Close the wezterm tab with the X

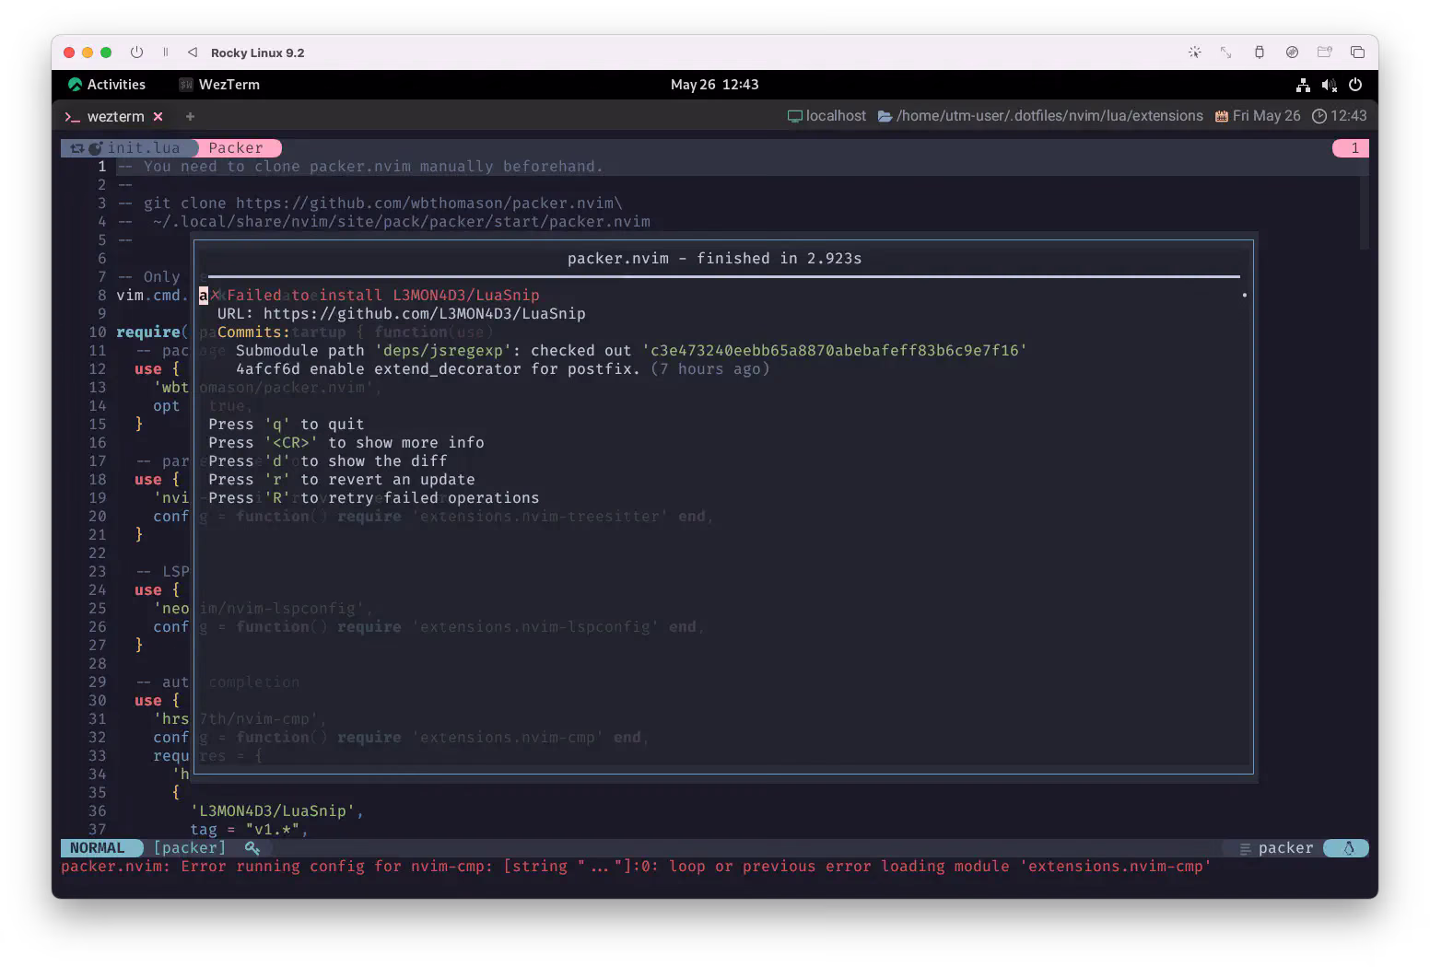tap(158, 117)
